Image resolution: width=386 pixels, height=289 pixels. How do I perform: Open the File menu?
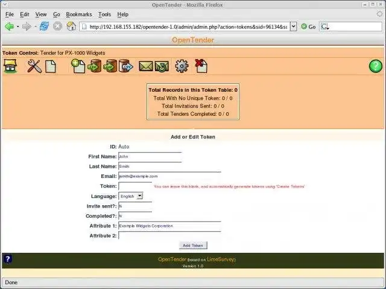10,14
